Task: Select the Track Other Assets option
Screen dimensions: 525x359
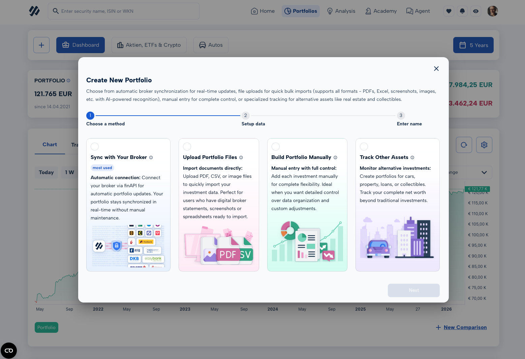Action: 364,146
